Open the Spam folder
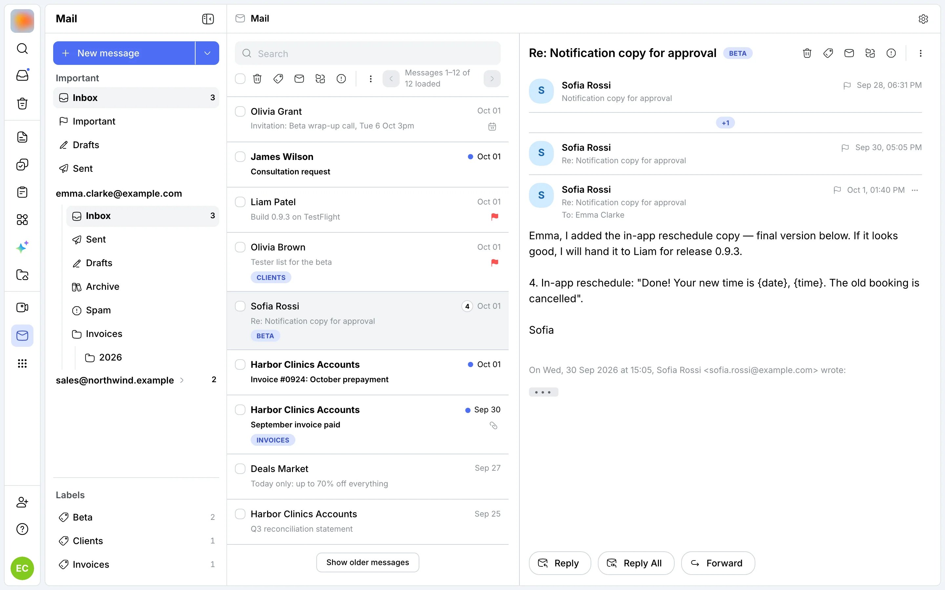 [142, 310]
